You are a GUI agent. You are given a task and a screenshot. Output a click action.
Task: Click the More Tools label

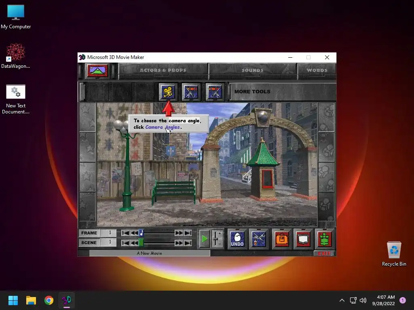click(252, 92)
